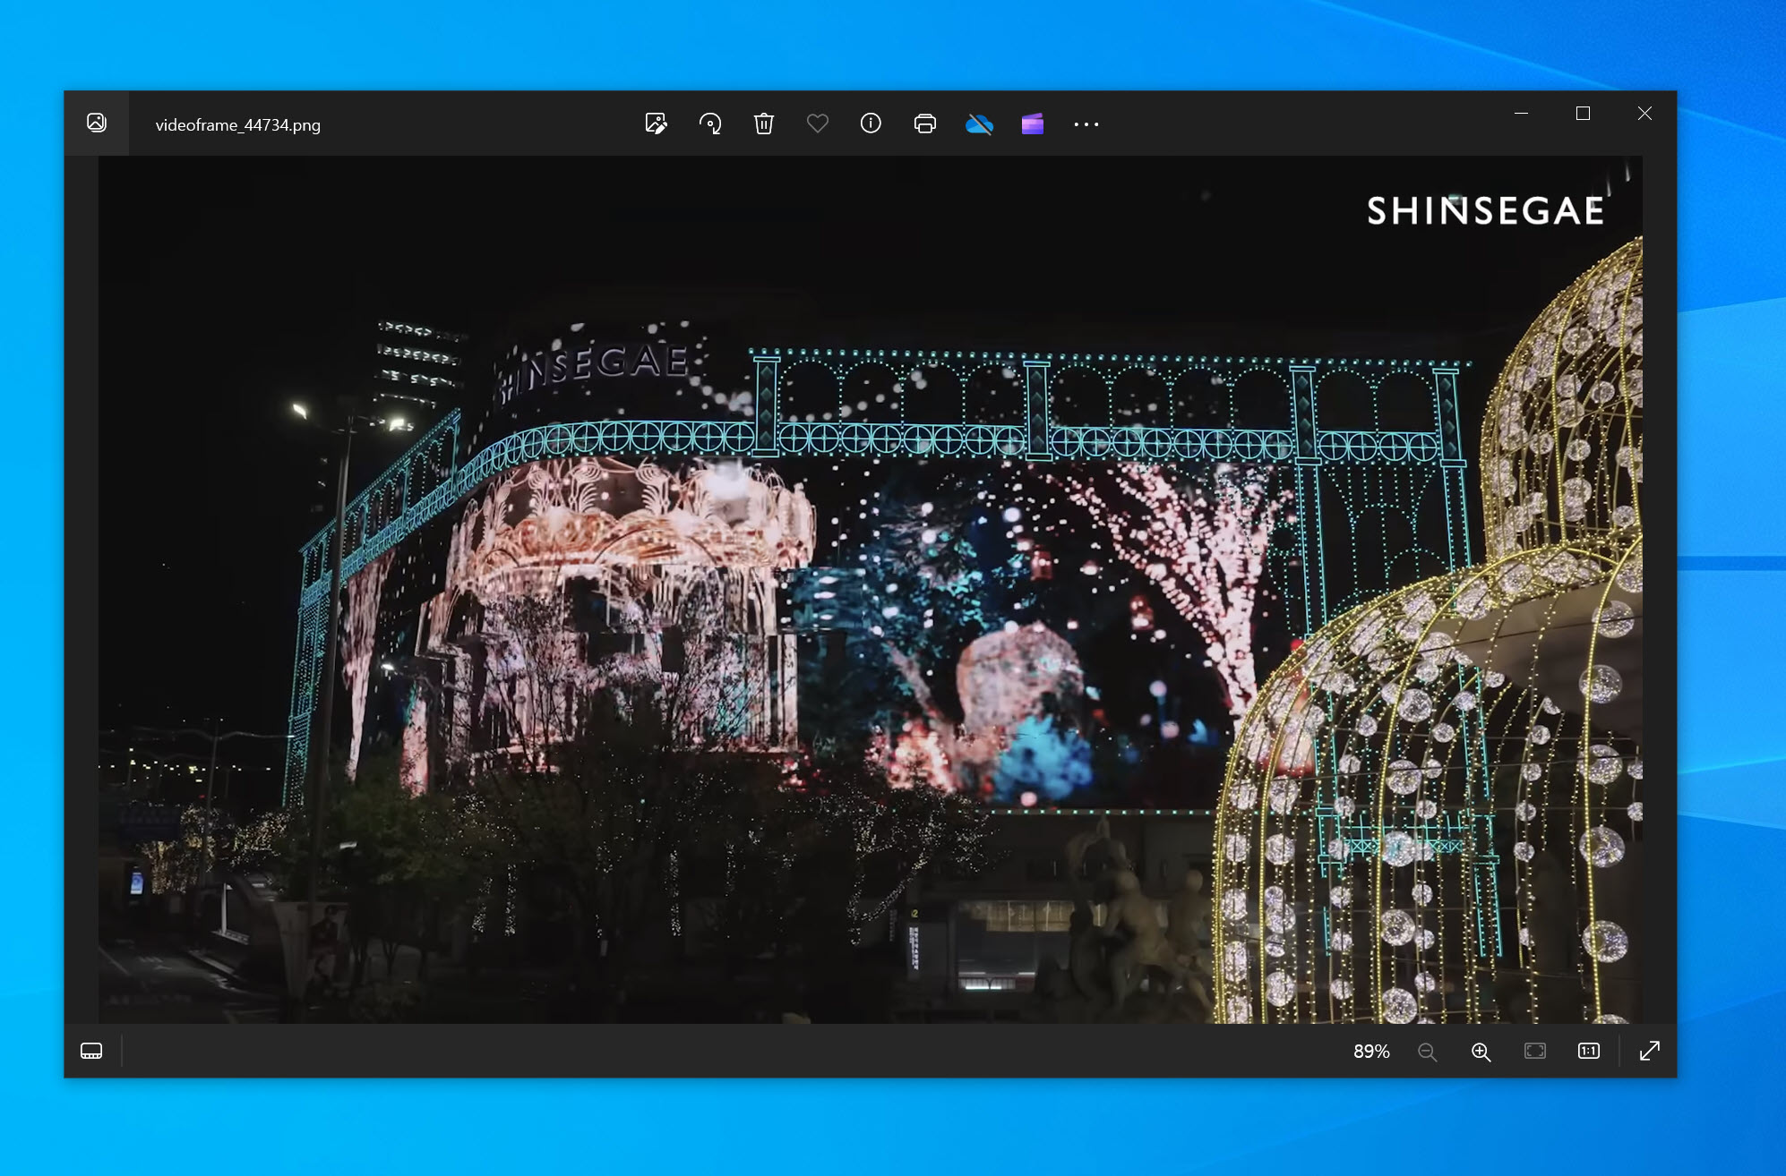The height and width of the screenshot is (1176, 1786).
Task: Toggle the favorite heart icon
Action: [x=818, y=124]
